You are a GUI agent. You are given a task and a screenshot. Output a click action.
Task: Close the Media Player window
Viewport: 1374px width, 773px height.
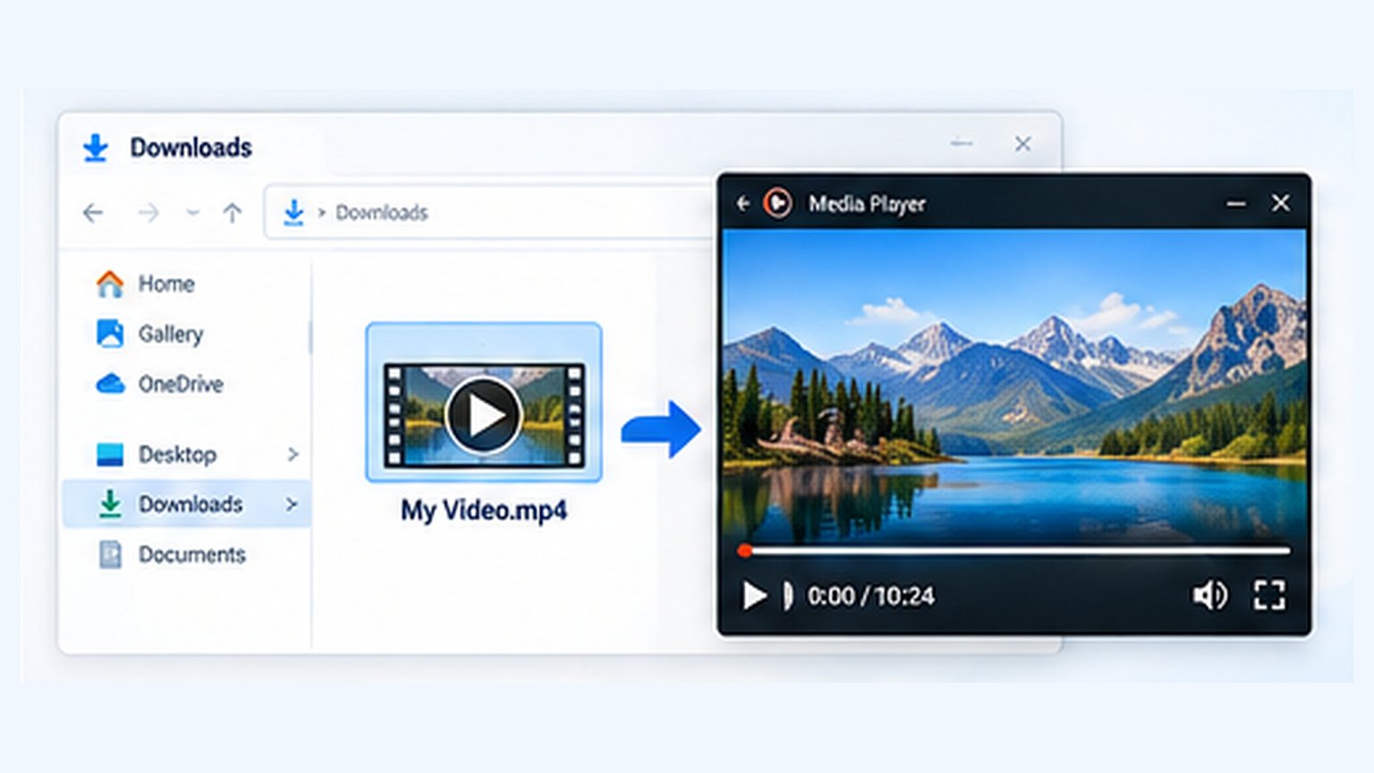(1281, 203)
